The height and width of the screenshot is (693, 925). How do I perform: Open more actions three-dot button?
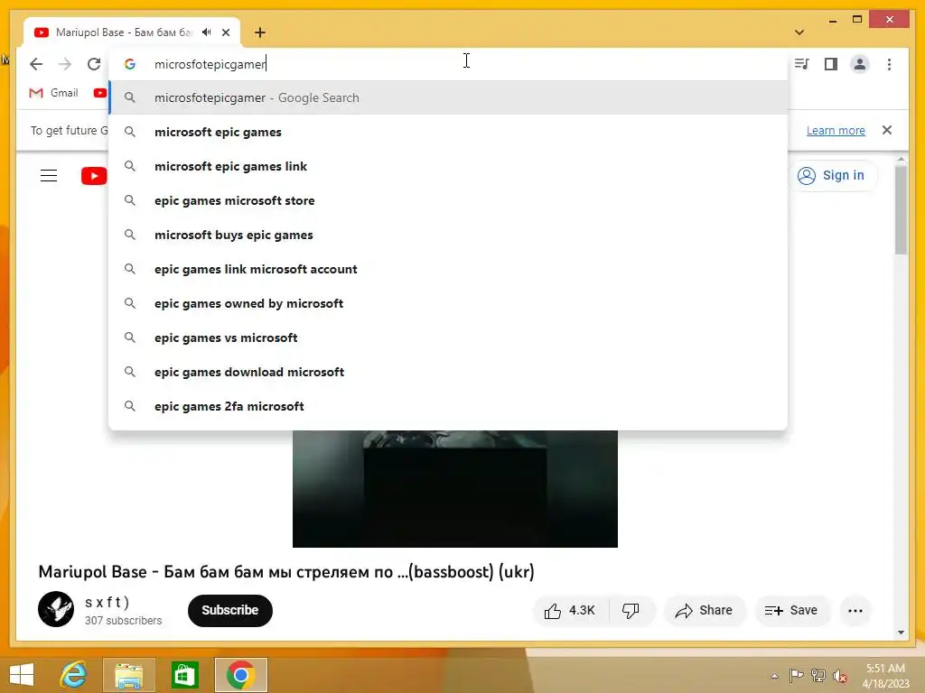(x=855, y=611)
